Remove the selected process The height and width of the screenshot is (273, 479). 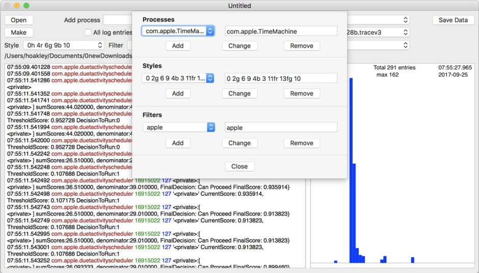coord(302,46)
